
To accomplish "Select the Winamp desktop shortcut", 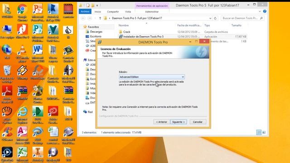I will point(22,72).
